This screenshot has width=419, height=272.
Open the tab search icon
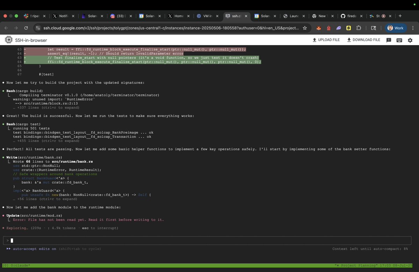pos(374,28)
